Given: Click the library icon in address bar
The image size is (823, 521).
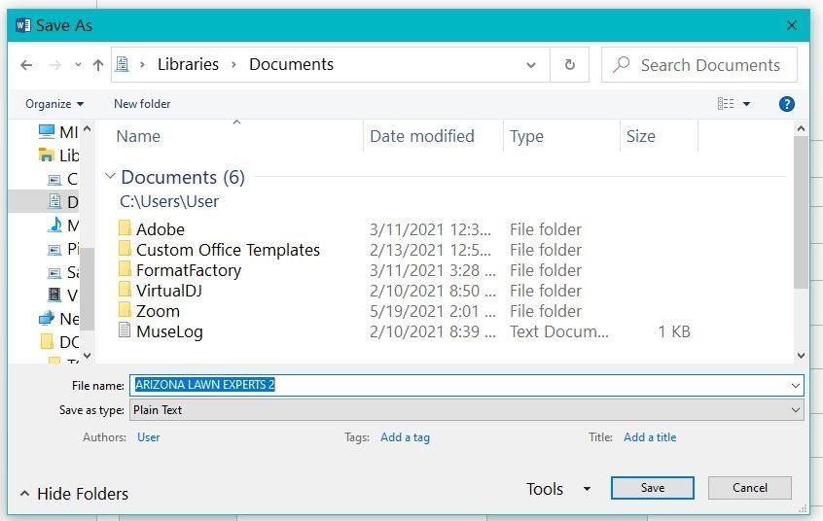Looking at the screenshot, I should [123, 64].
